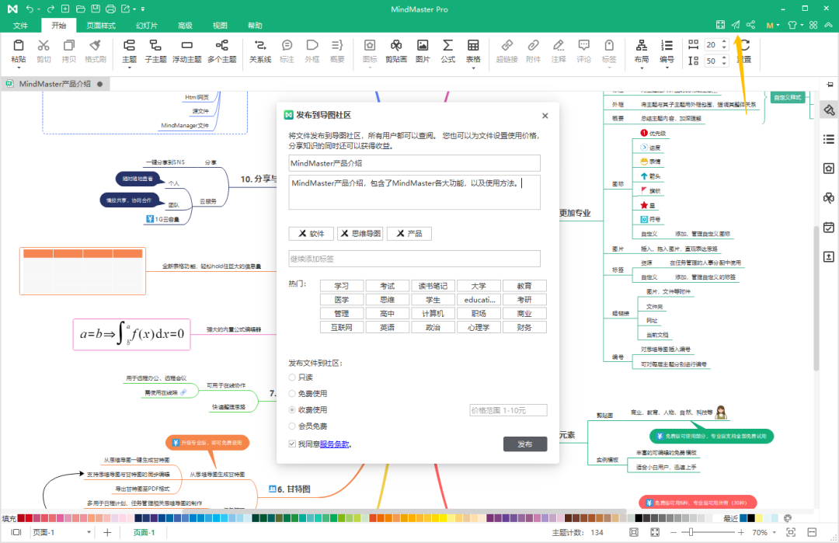Click the price range 价格范围 1-10元 field
The width and height of the screenshot is (839, 543).
(508, 410)
